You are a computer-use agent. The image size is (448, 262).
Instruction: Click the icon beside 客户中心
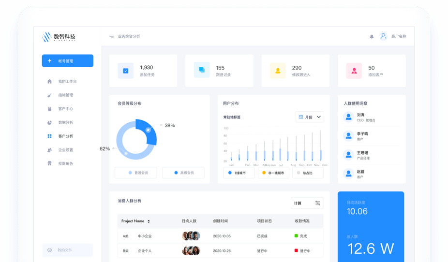[x=49, y=109]
